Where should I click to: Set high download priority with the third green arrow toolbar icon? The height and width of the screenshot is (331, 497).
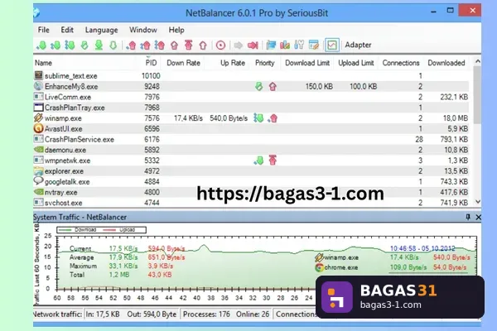pos(70,46)
